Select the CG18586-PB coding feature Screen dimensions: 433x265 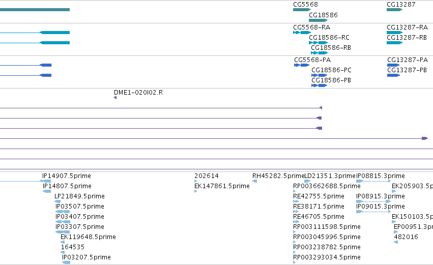[x=319, y=85]
